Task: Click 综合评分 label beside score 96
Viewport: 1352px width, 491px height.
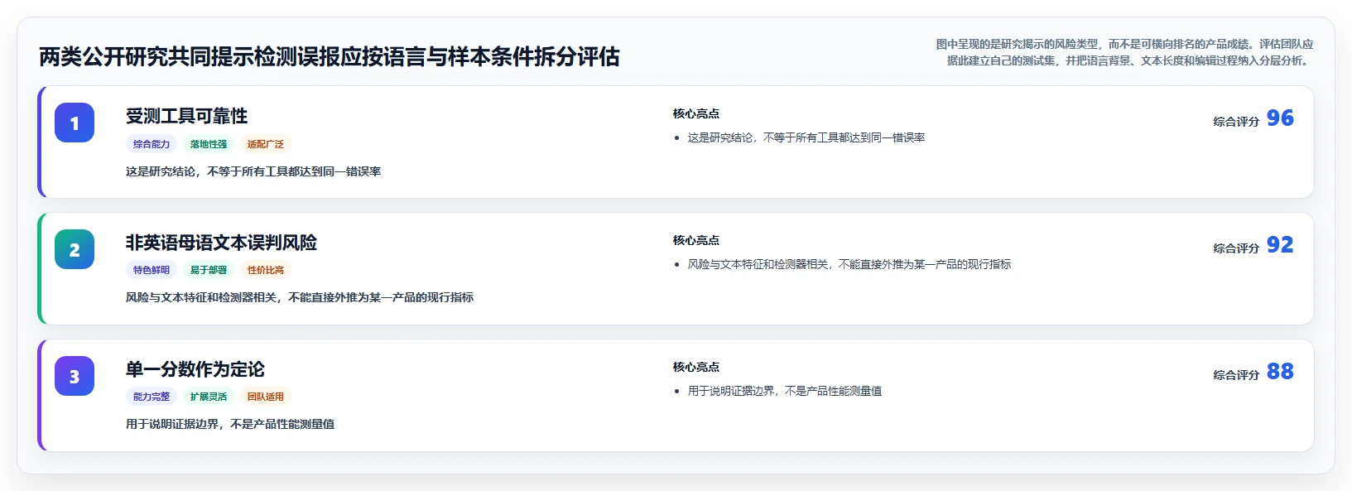Action: [1236, 121]
